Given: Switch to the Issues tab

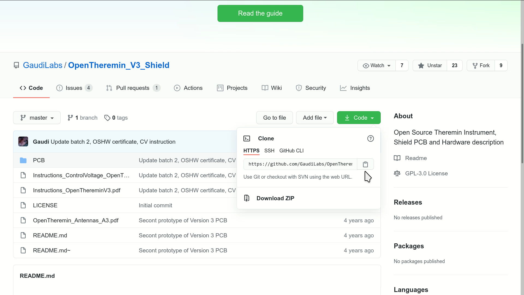Looking at the screenshot, I should (74, 88).
